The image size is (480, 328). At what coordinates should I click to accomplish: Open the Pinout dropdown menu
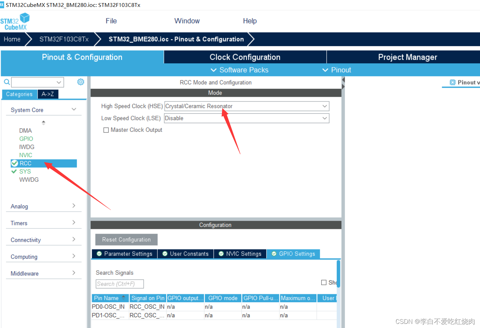click(x=337, y=70)
